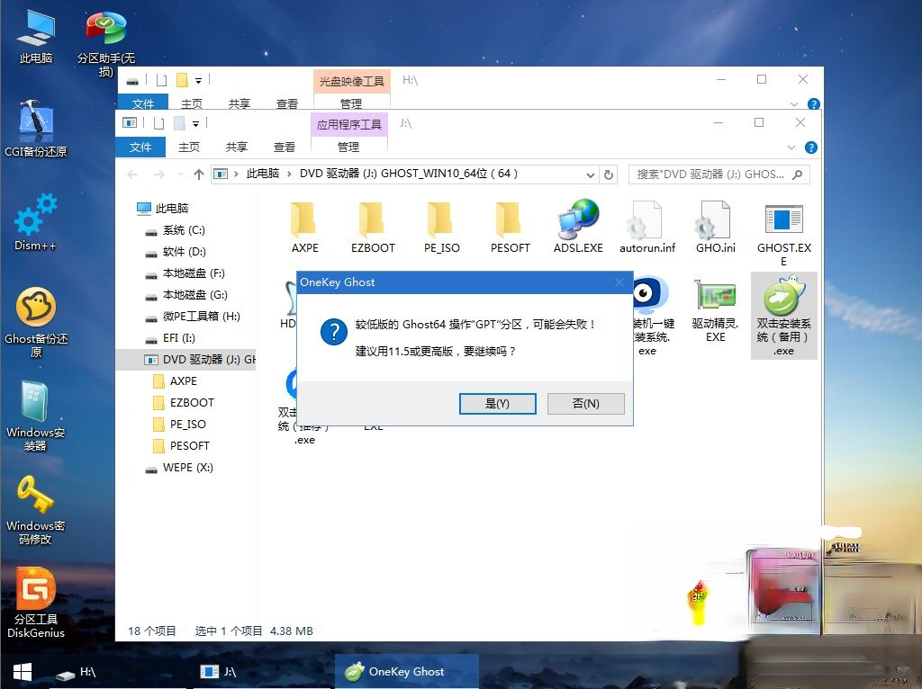Image resolution: width=922 pixels, height=689 pixels.
Task: Open 管理 tab under 光盘映像工具
Action: click(351, 103)
